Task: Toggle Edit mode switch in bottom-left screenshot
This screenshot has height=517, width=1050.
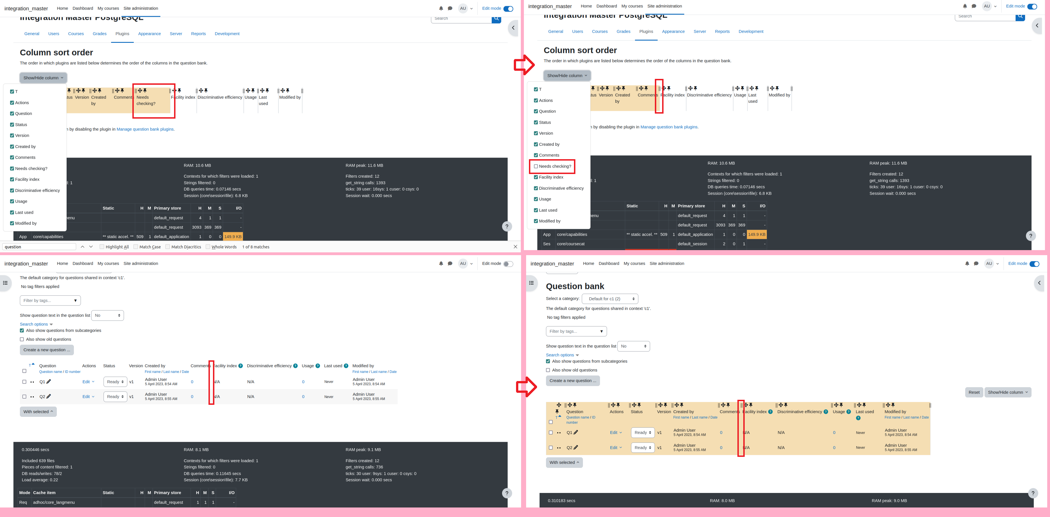Action: click(x=508, y=264)
